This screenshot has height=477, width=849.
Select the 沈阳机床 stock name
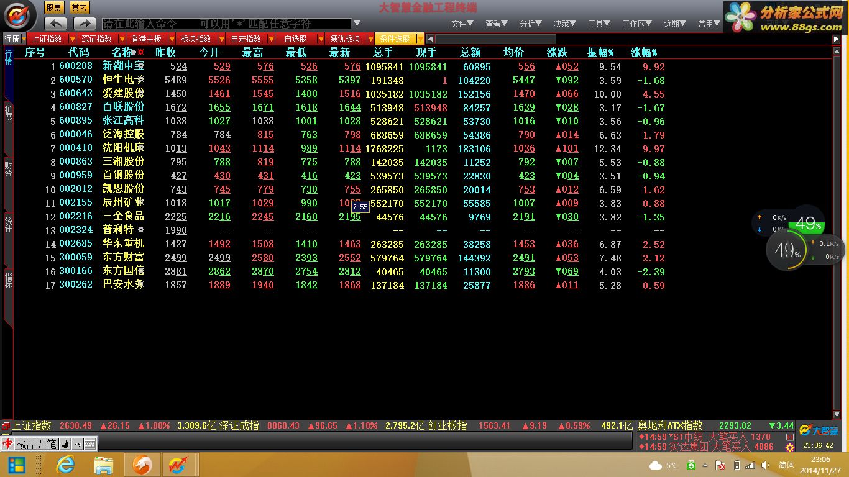123,148
